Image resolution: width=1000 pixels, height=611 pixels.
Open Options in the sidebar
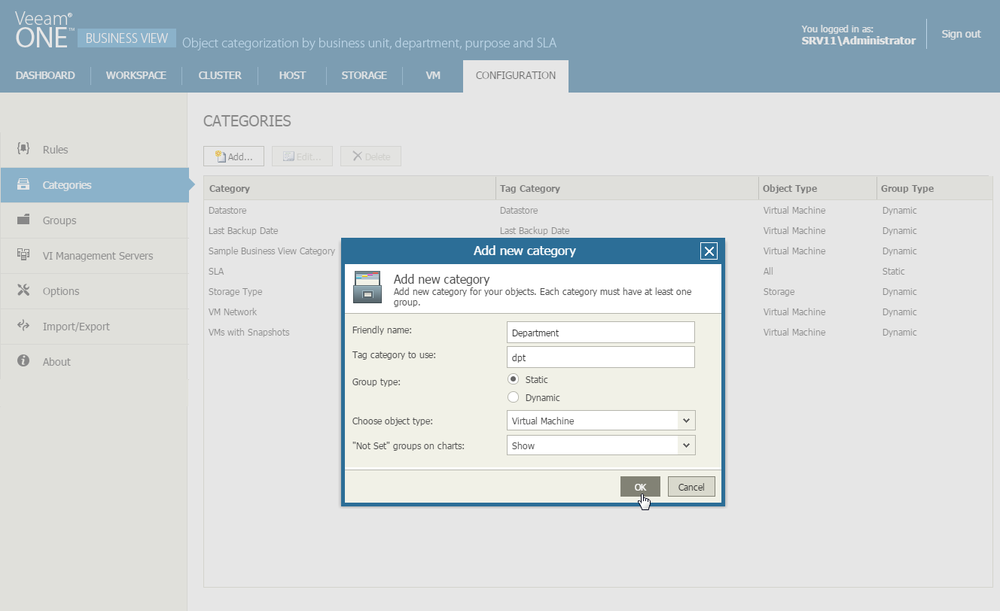94,291
